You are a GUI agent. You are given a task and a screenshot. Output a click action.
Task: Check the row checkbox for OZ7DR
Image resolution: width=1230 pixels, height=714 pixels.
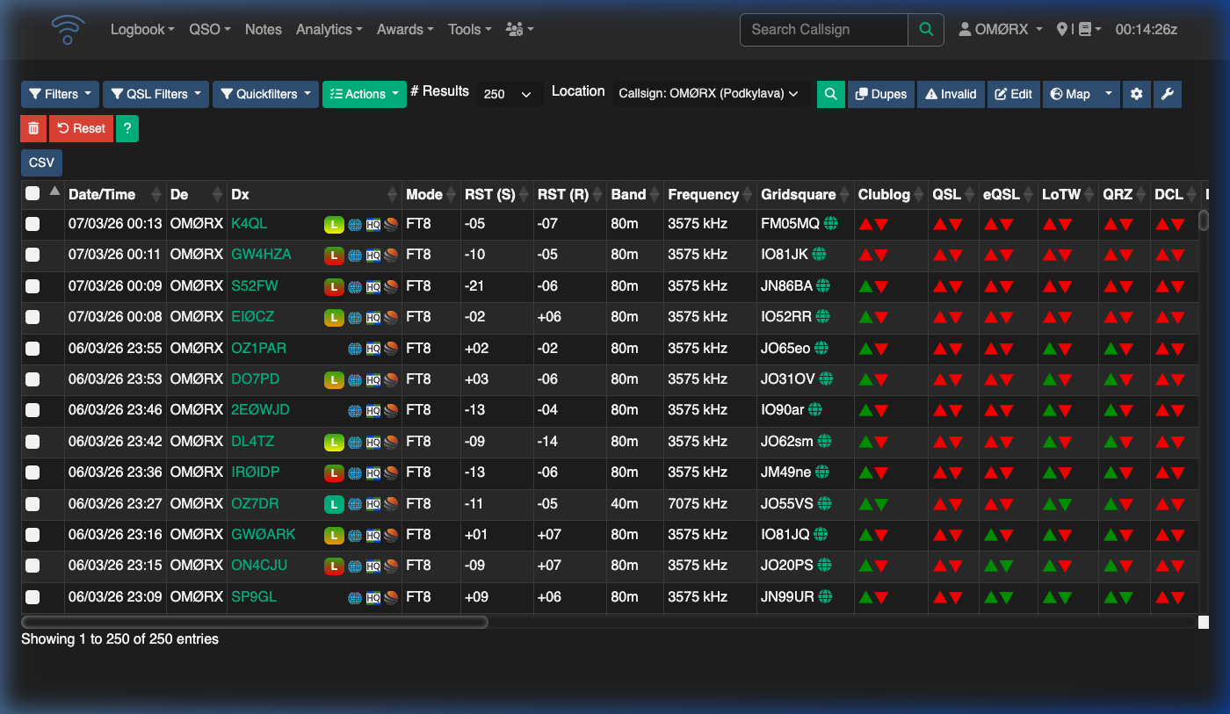pos(33,503)
